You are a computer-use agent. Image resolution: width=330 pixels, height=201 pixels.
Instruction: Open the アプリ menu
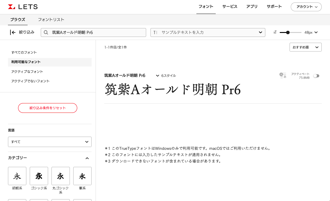point(252,6)
